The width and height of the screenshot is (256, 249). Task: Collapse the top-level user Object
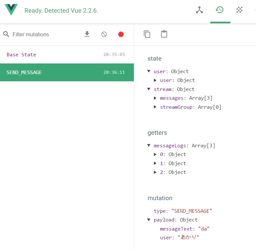click(149, 71)
